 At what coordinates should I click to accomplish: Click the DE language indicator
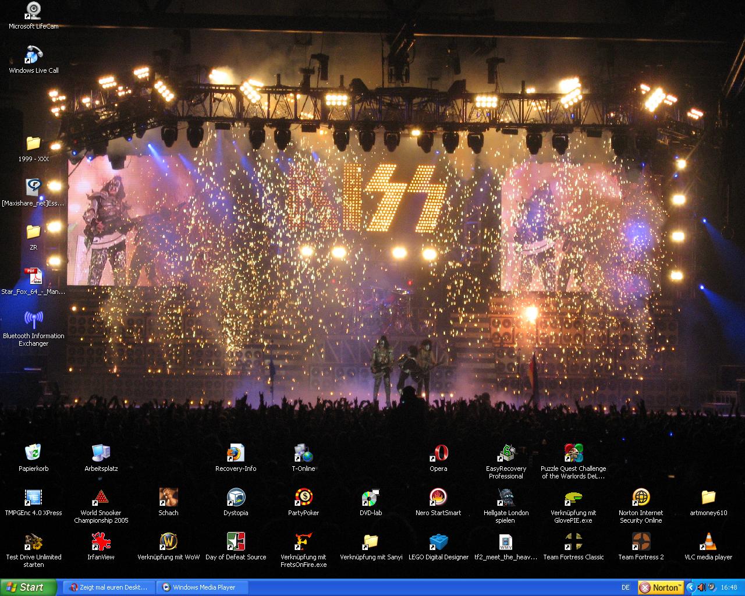click(x=626, y=587)
